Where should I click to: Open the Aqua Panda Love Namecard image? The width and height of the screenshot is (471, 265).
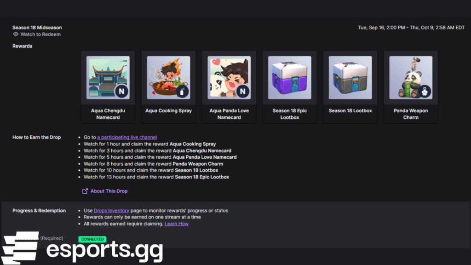[x=229, y=77]
